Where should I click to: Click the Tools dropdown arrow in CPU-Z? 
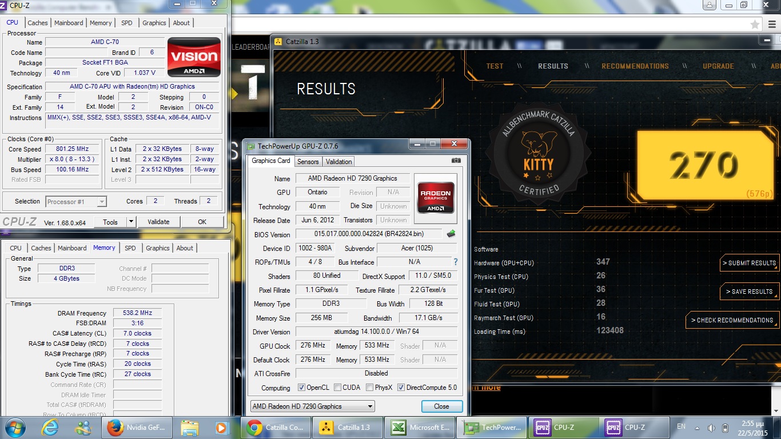[x=131, y=222]
